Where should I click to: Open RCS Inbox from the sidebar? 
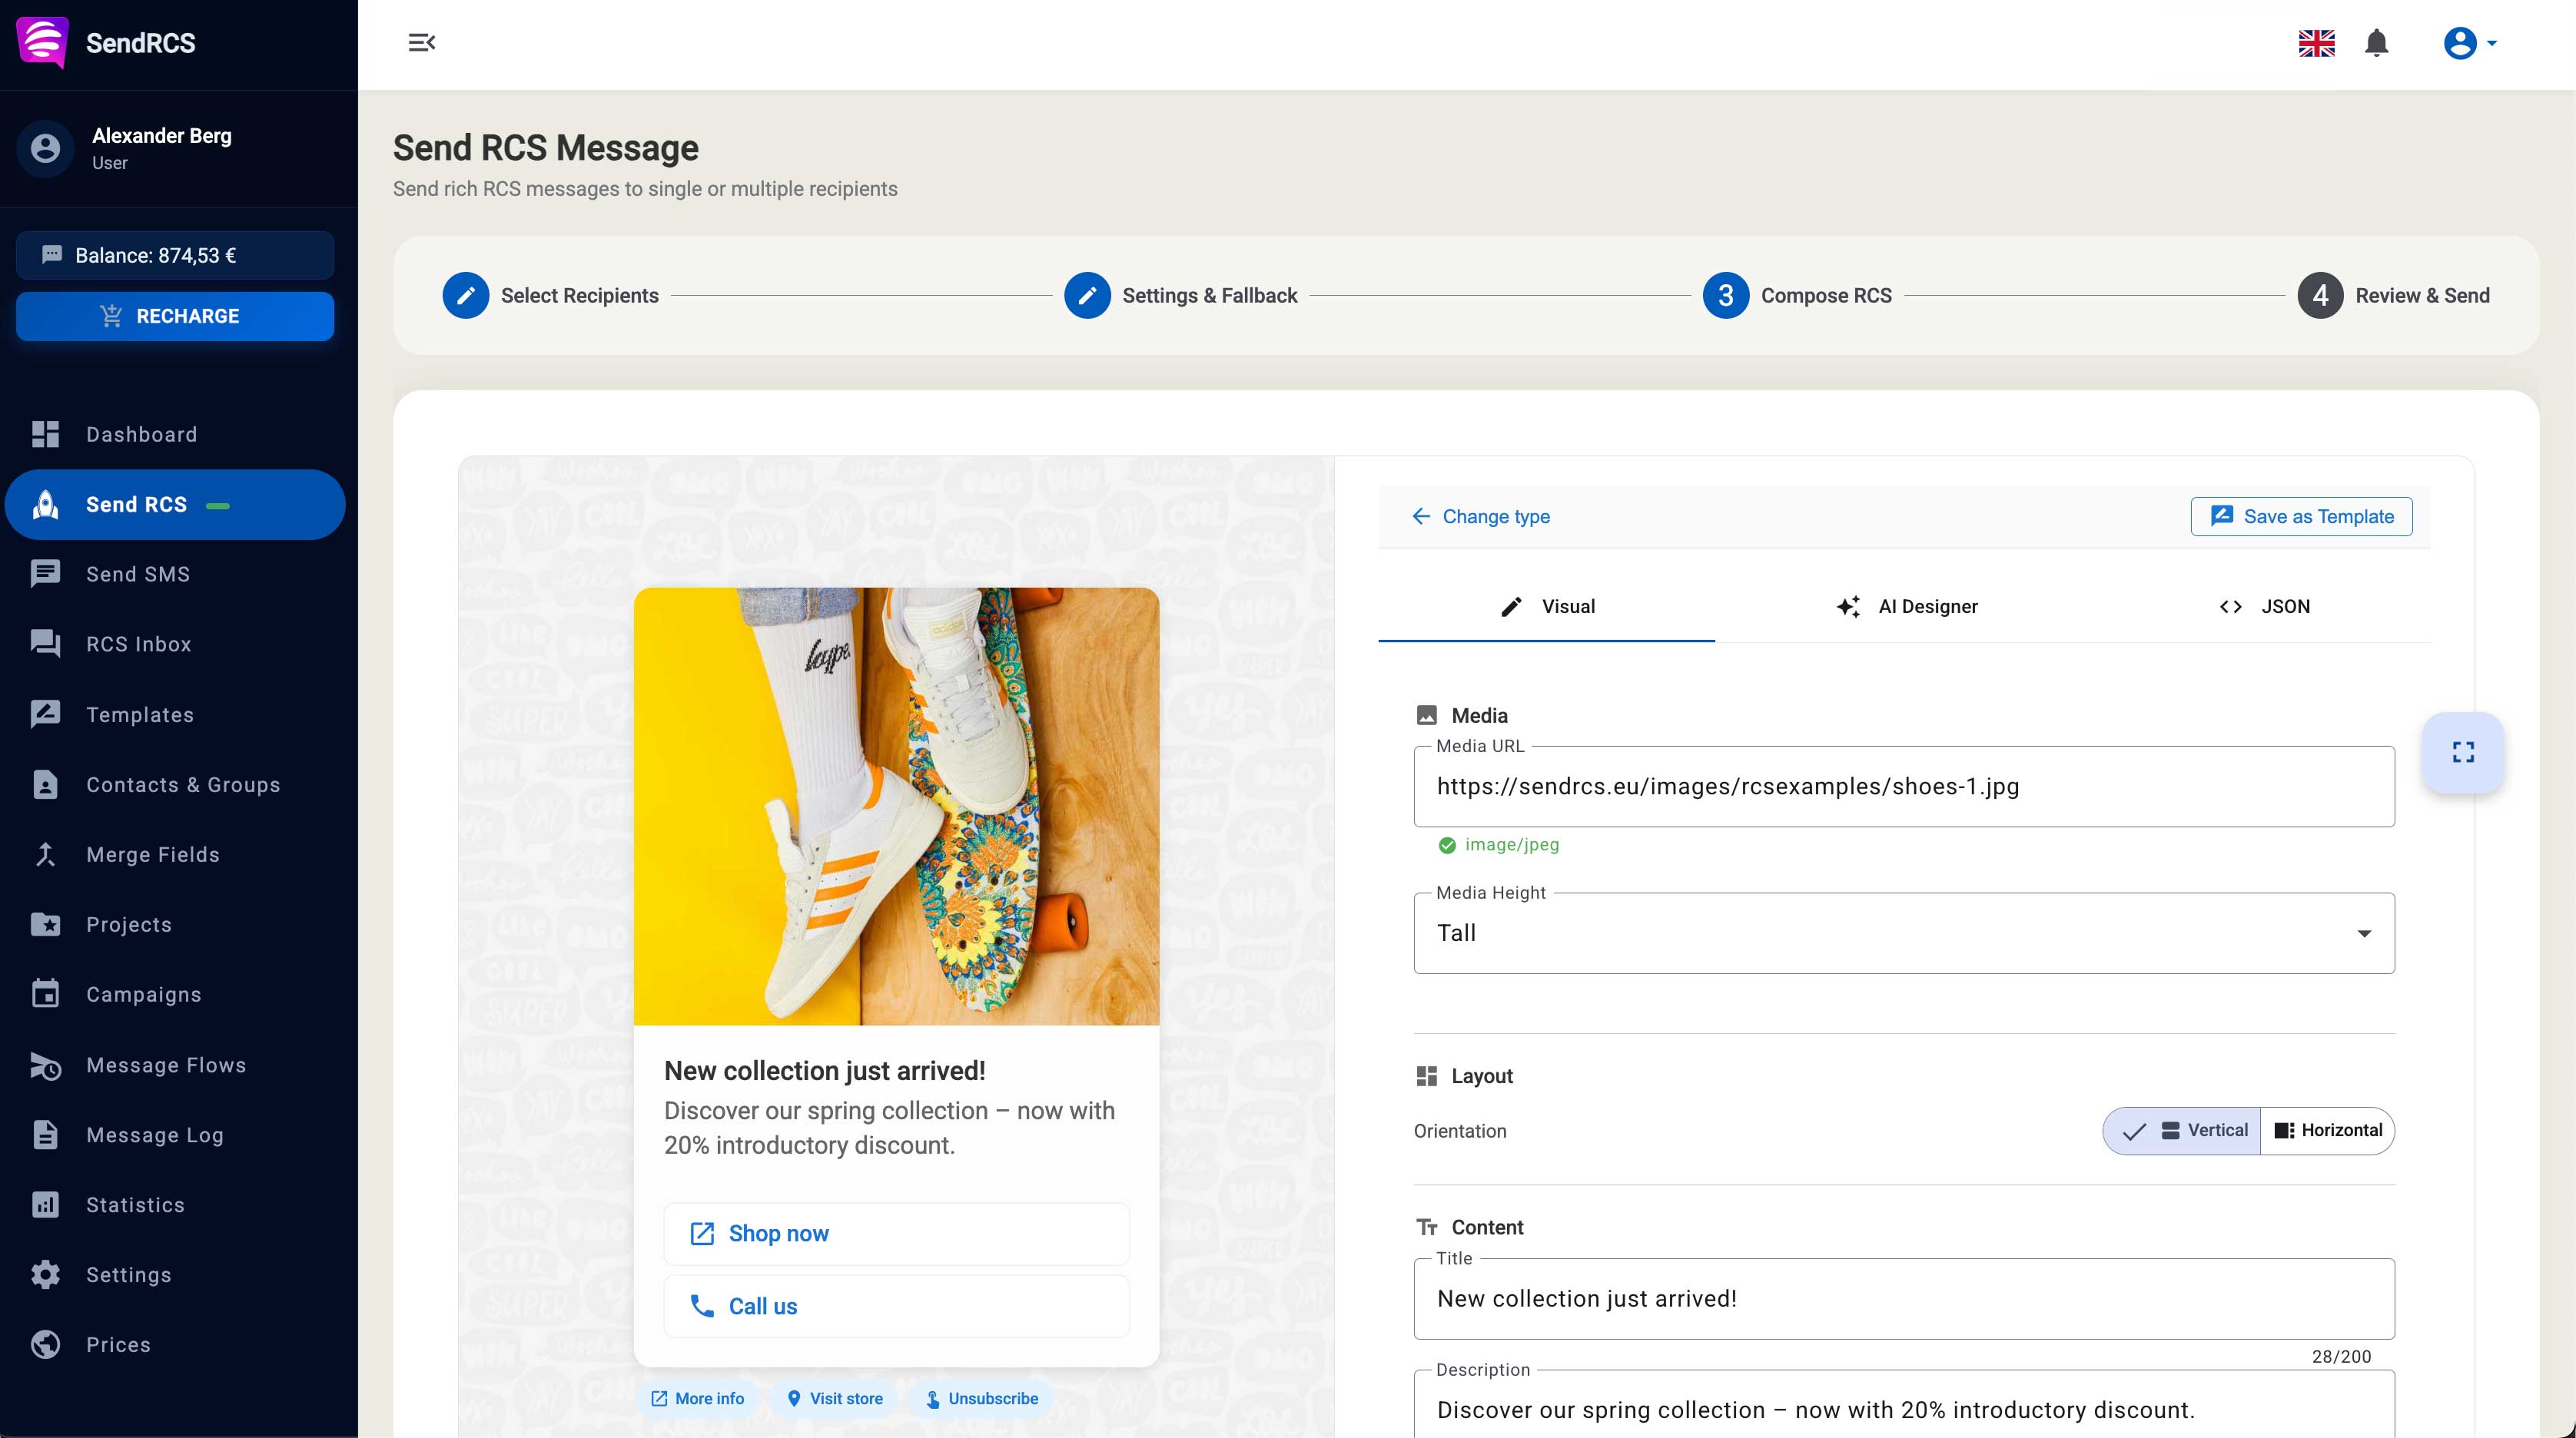[x=45, y=644]
